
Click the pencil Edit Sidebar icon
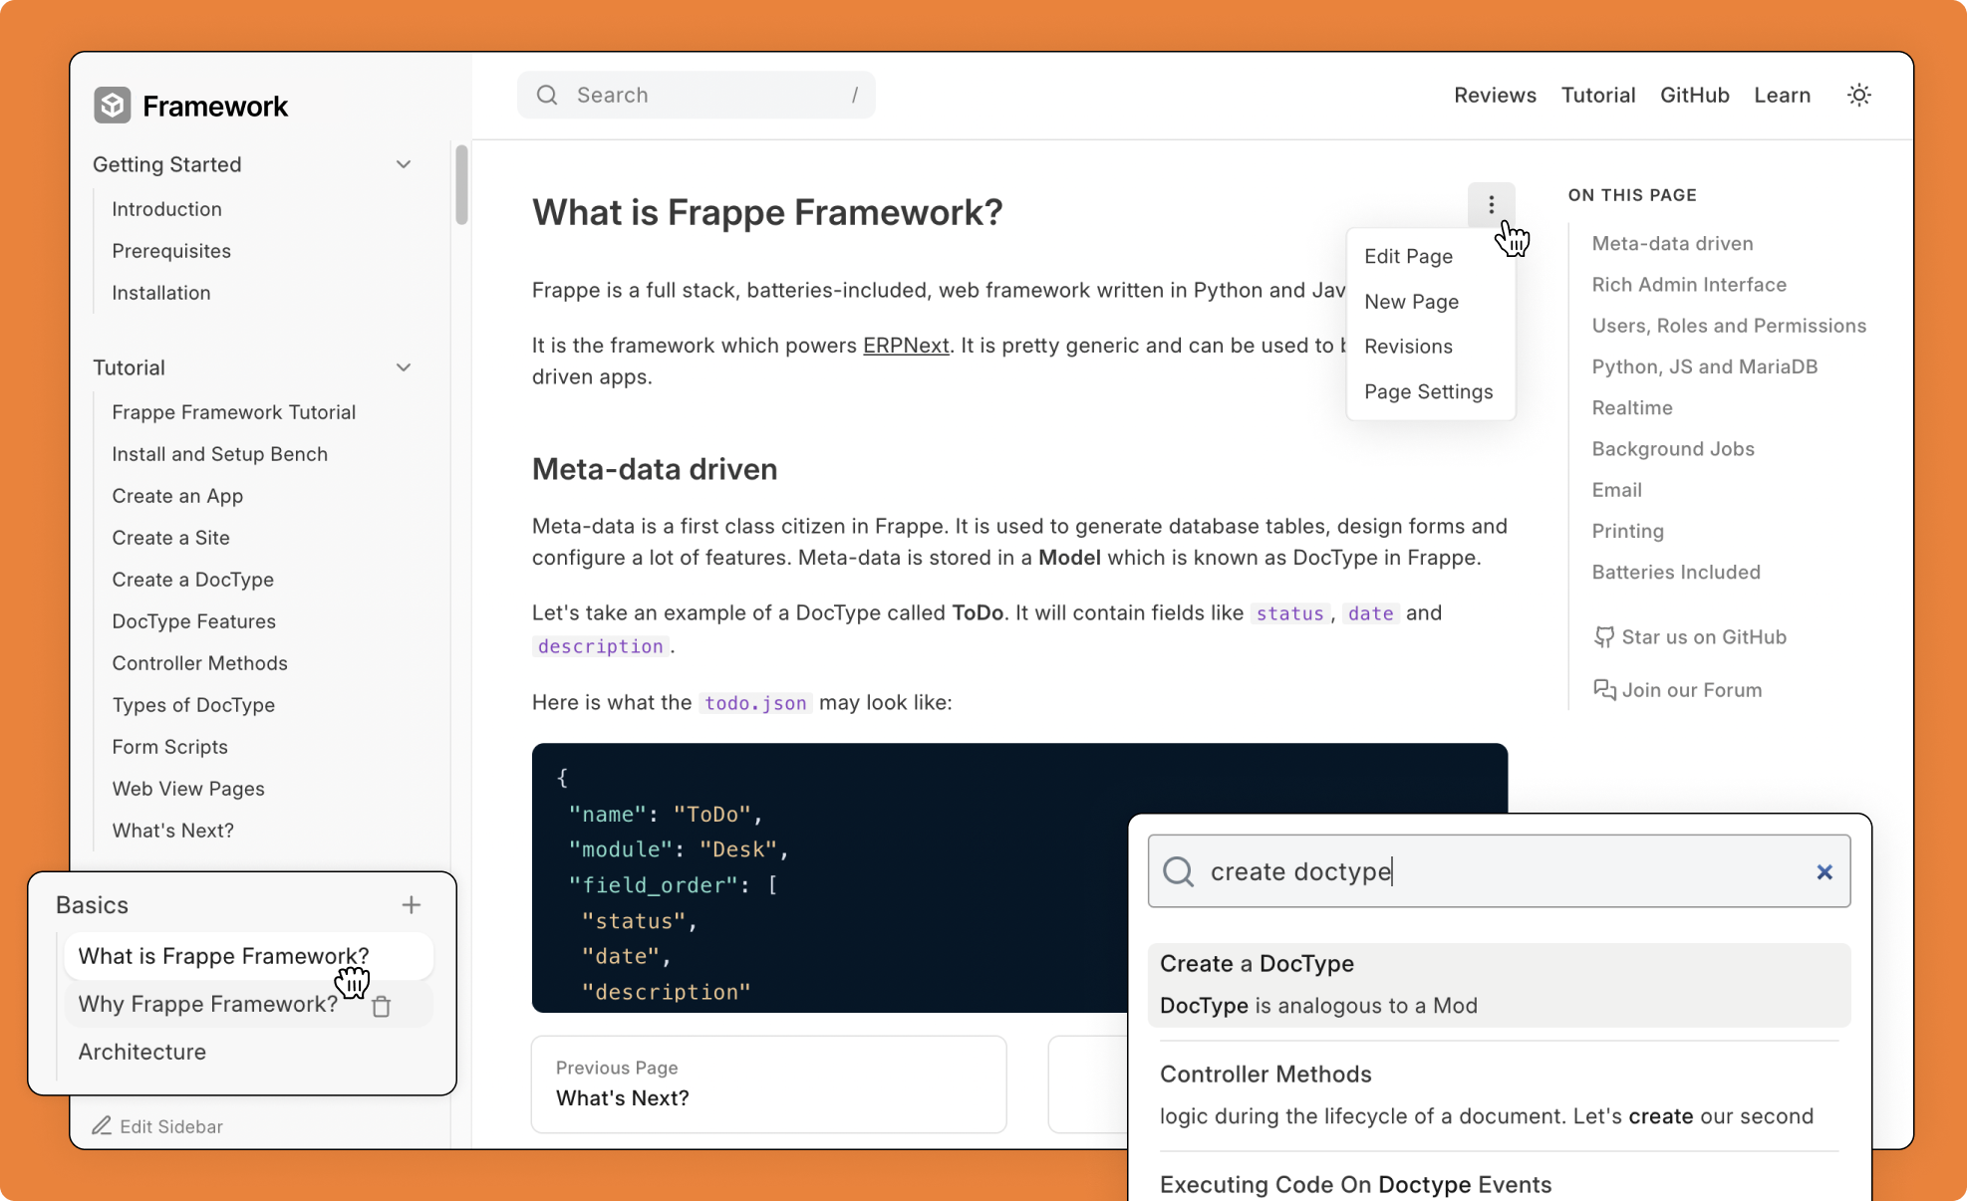pyautogui.click(x=102, y=1125)
